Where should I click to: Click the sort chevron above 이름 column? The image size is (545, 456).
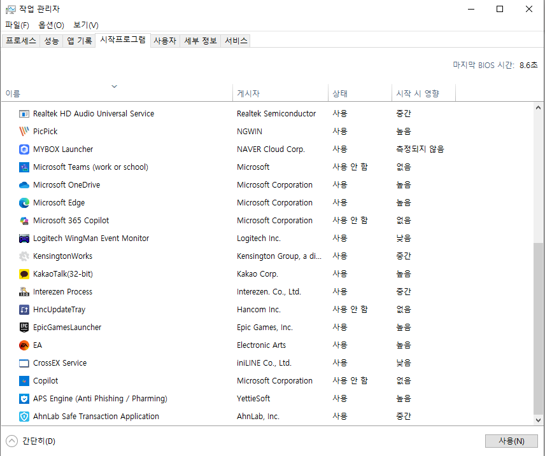(x=115, y=86)
